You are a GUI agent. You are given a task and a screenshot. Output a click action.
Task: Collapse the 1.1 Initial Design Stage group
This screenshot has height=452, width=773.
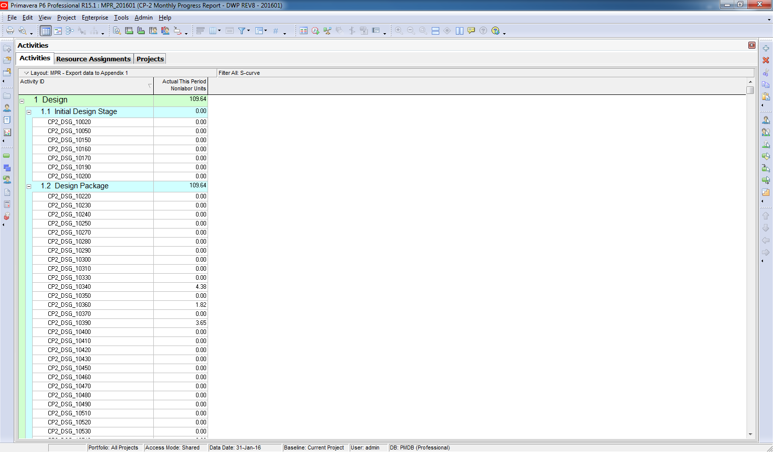29,112
